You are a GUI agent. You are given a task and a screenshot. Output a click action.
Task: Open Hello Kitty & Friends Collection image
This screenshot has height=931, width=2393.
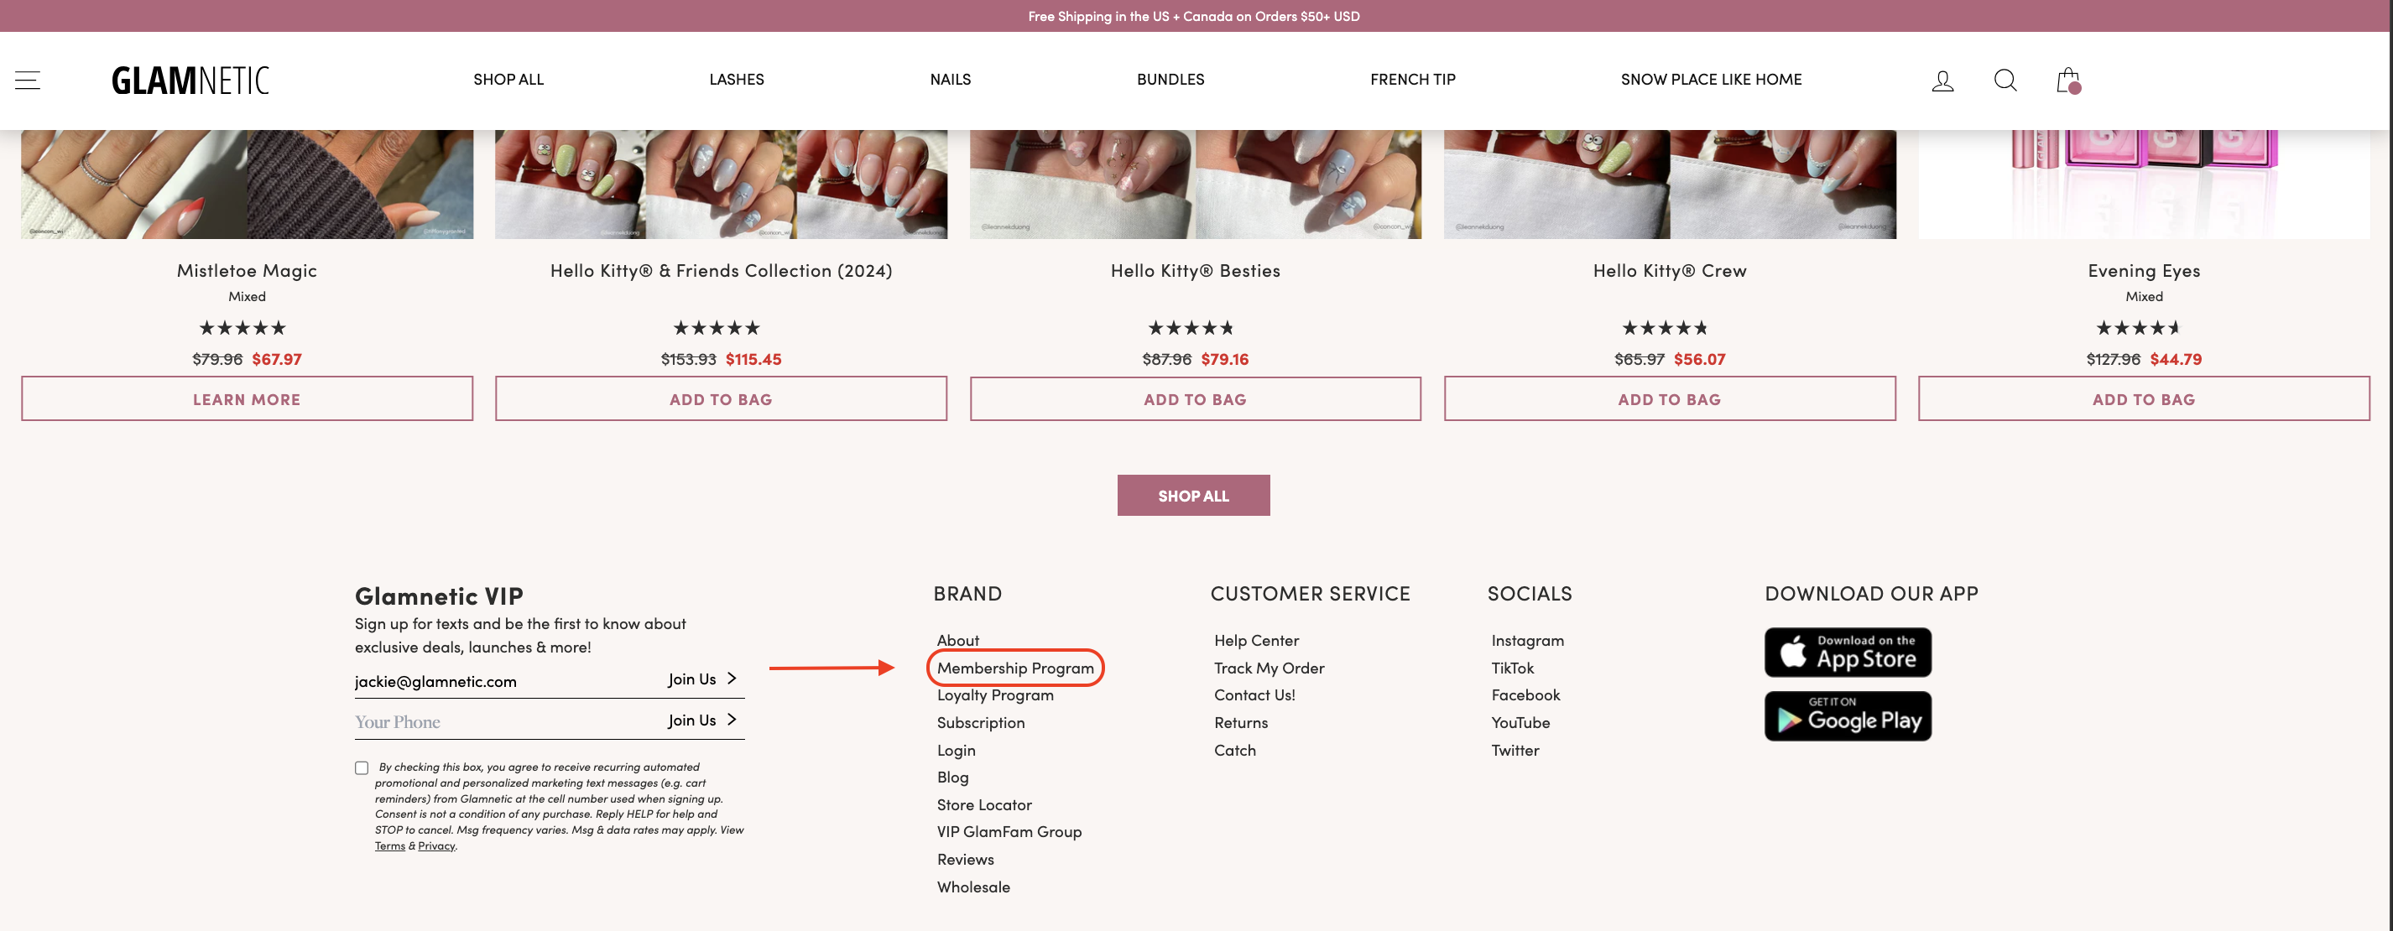[721, 184]
